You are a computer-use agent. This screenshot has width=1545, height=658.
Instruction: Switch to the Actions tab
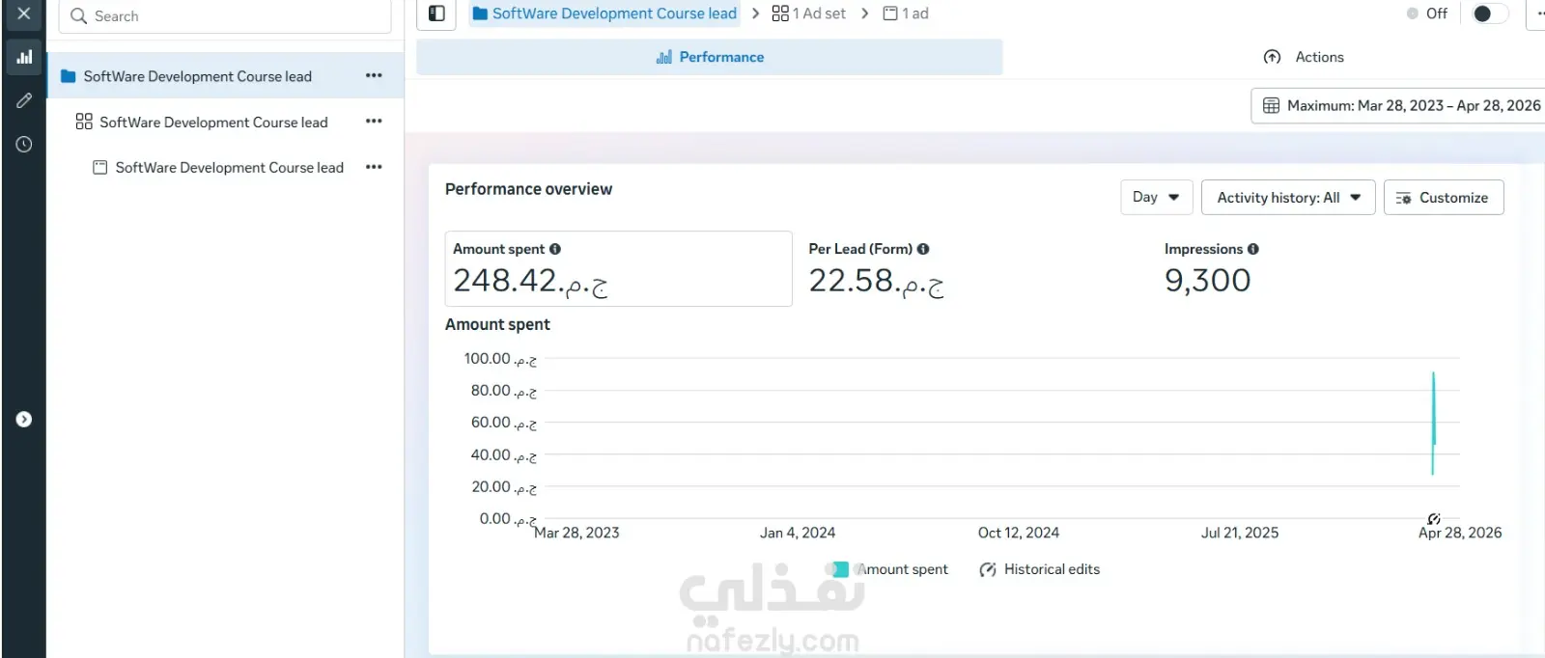click(x=1304, y=57)
